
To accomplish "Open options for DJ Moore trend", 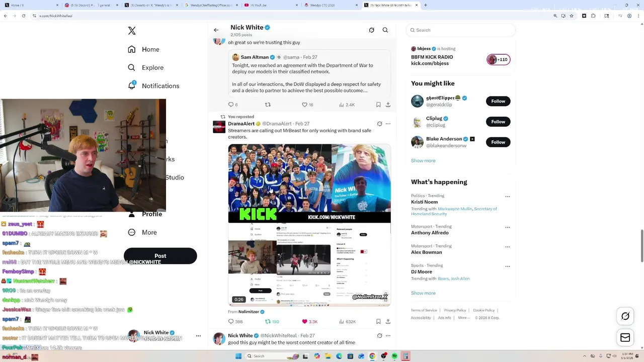I will tap(507, 266).
